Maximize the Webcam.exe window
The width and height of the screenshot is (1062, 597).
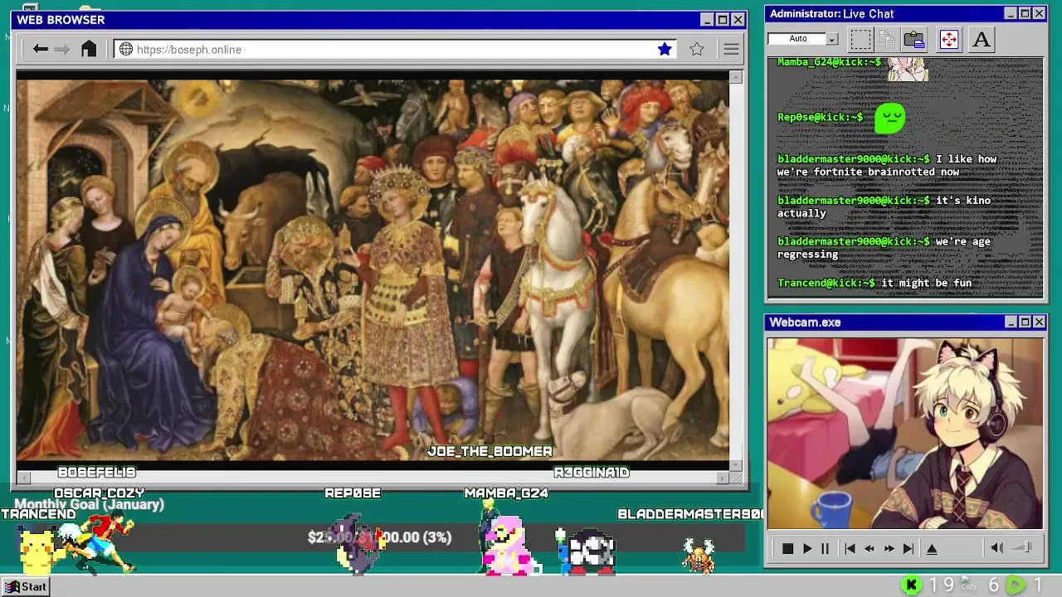click(x=1025, y=322)
